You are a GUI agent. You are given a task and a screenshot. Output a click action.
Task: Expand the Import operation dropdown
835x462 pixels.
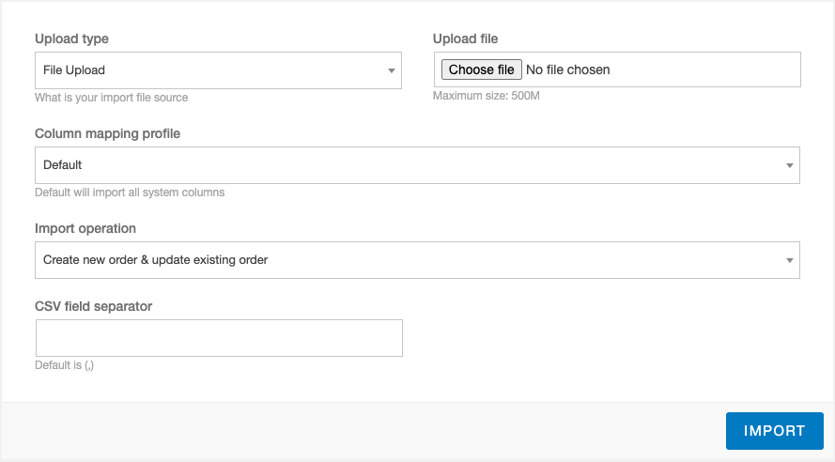[x=417, y=260]
